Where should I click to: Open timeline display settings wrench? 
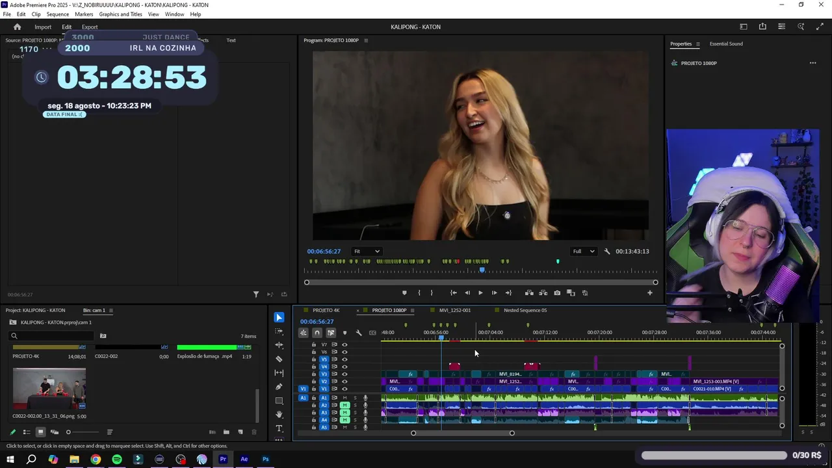(358, 333)
